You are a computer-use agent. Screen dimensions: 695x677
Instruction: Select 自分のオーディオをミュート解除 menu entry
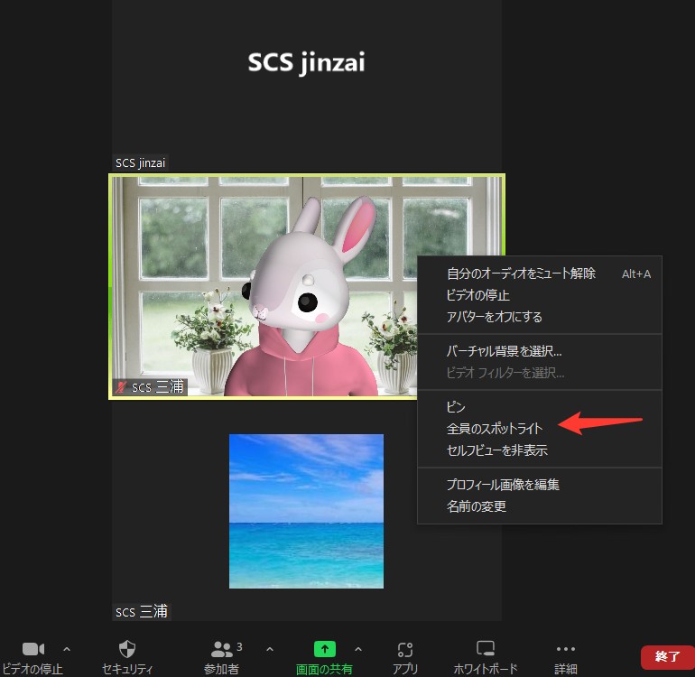[x=540, y=274]
